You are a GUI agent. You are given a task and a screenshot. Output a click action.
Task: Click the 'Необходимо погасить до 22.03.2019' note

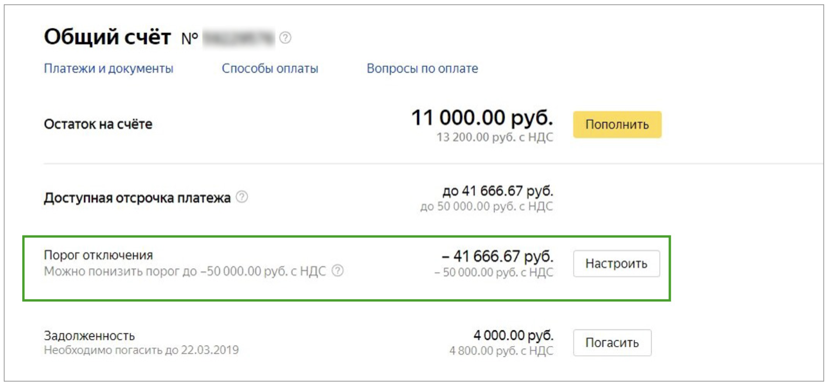coord(141,350)
